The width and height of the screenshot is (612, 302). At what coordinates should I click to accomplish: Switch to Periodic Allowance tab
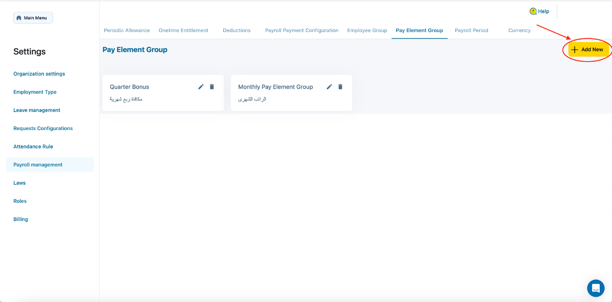126,30
